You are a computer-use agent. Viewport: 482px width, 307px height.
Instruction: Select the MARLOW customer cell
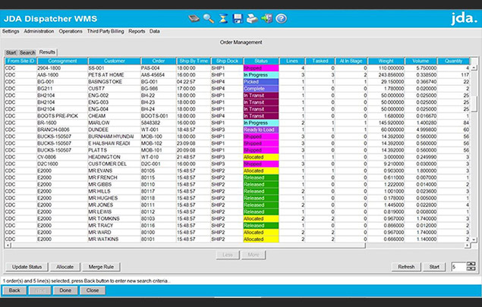click(x=115, y=123)
